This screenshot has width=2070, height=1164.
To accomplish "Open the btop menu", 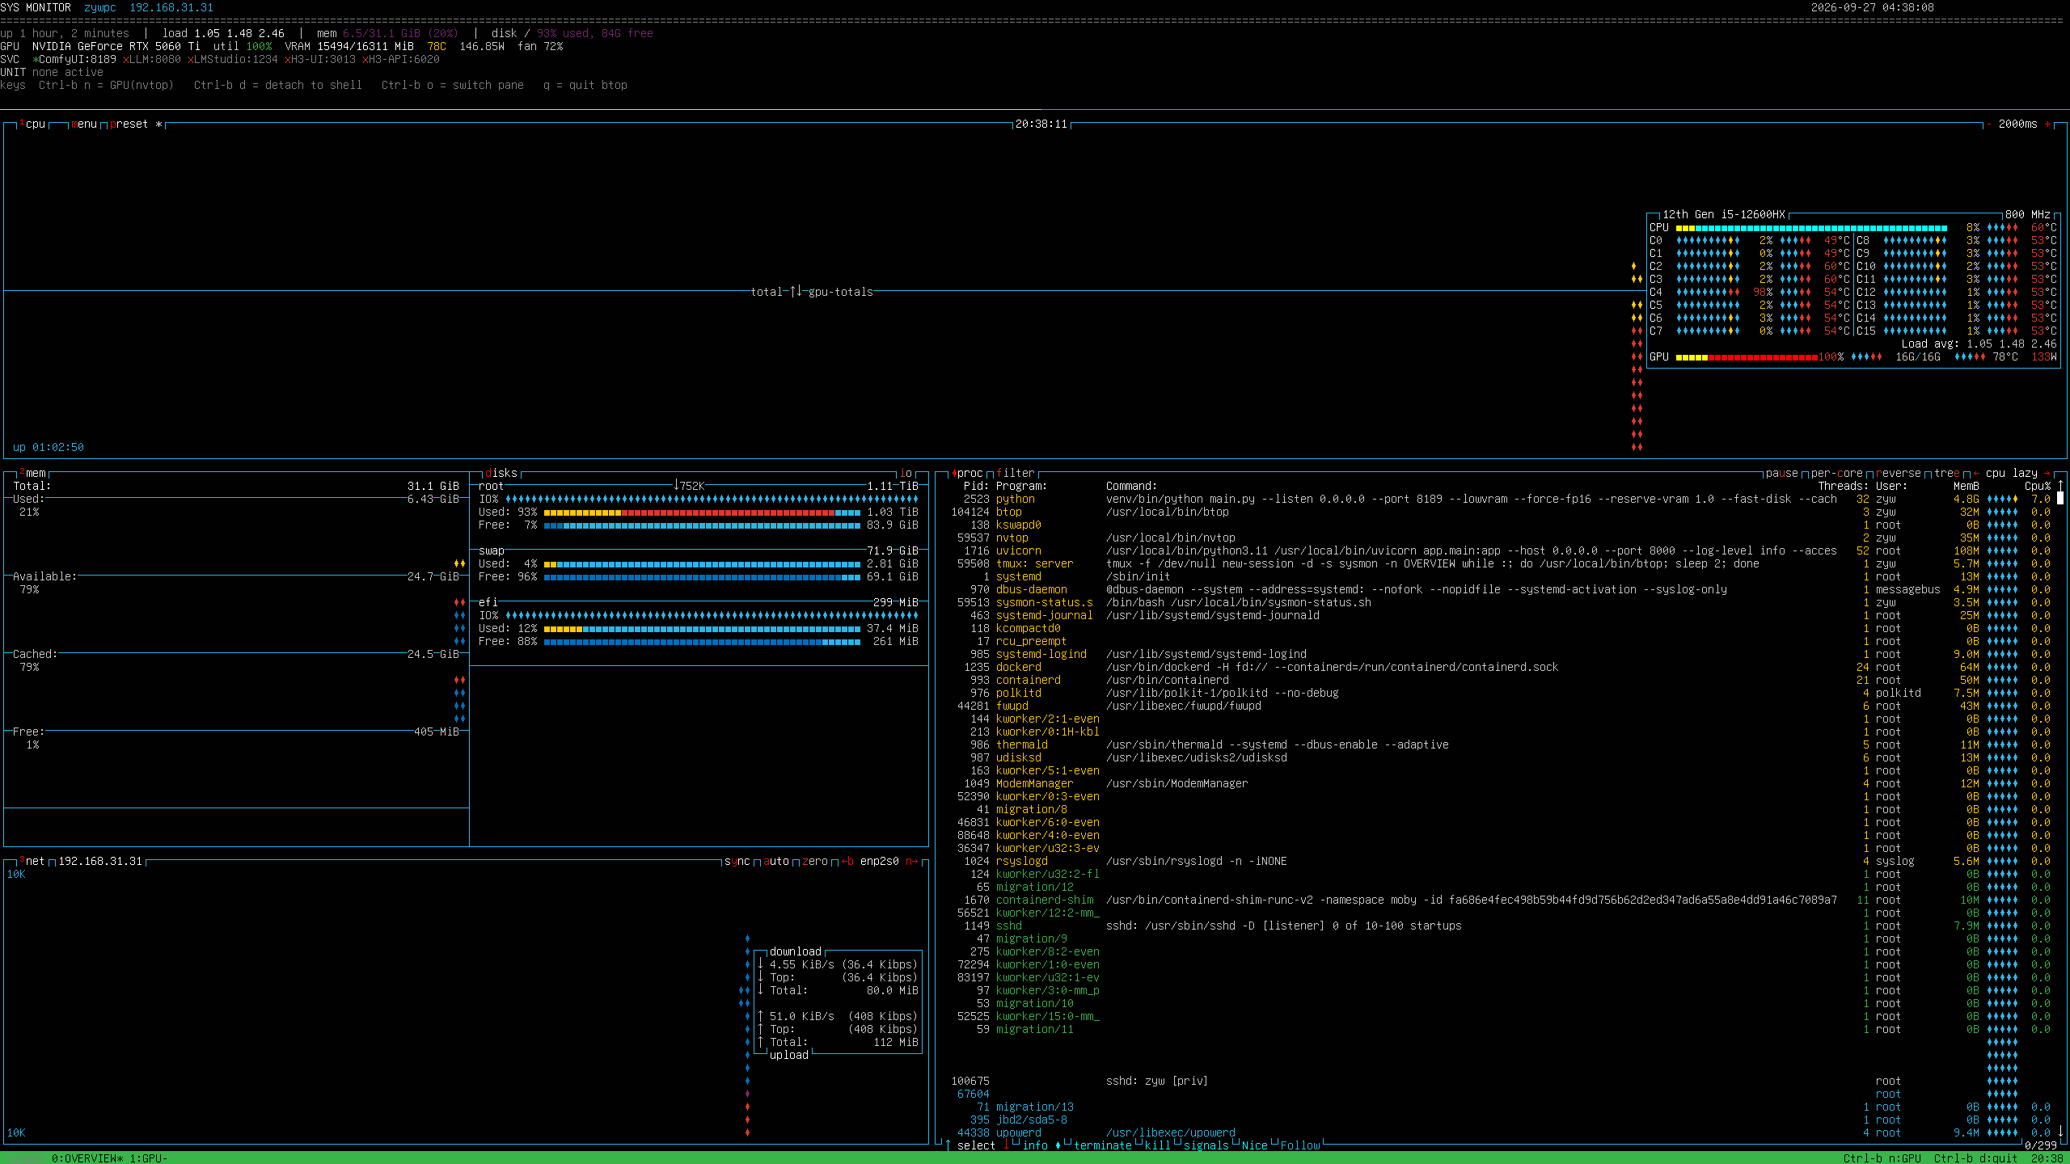I will pyautogui.click(x=84, y=124).
